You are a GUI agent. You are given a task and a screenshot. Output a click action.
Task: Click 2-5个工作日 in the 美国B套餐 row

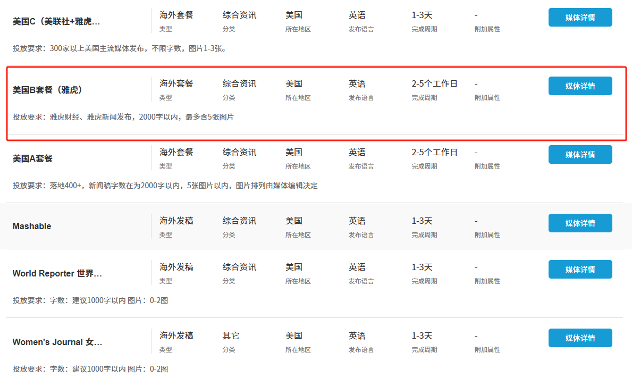(x=434, y=84)
